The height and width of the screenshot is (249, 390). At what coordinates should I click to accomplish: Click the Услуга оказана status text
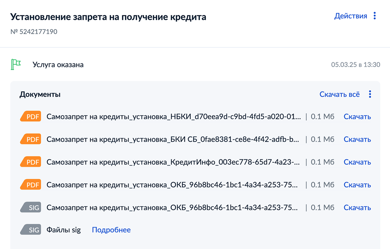tap(58, 65)
